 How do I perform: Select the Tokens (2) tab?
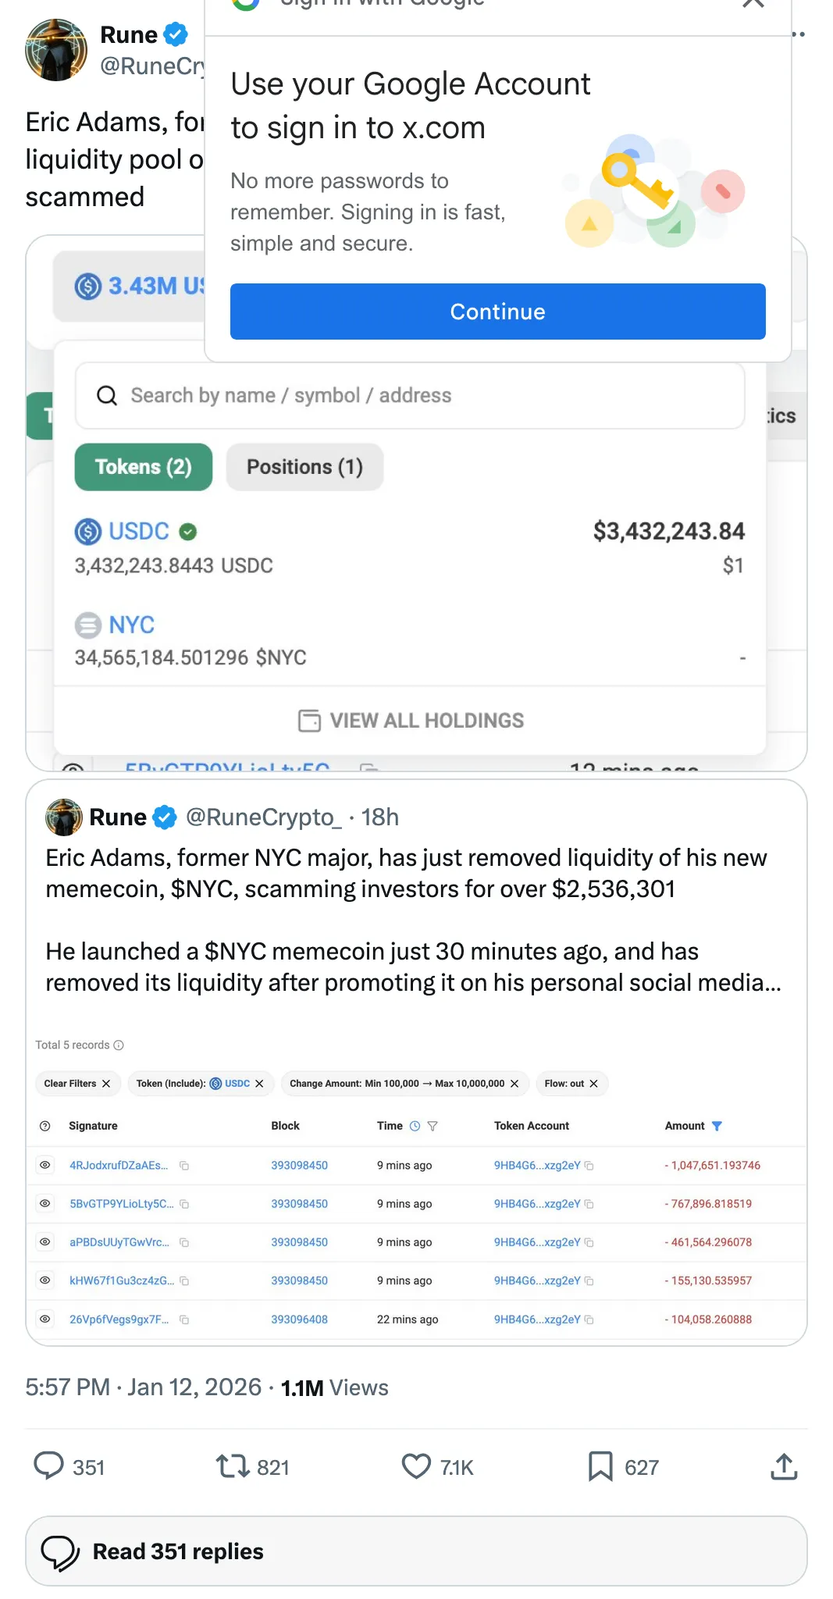(x=144, y=467)
